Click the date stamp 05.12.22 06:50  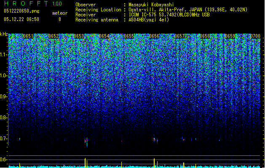click(x=21, y=19)
